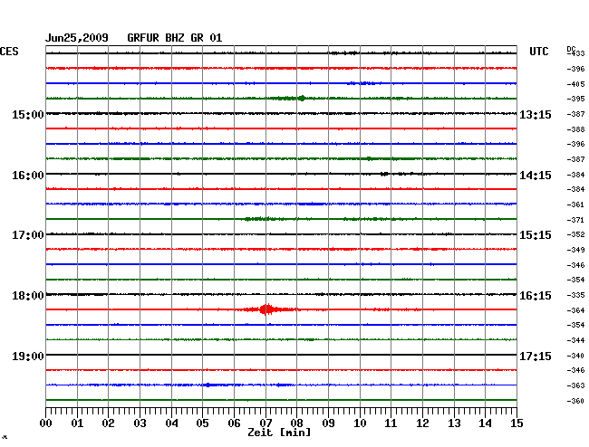Select the 18:00 CES time label
Screen dimensions: 589x447
point(28,296)
